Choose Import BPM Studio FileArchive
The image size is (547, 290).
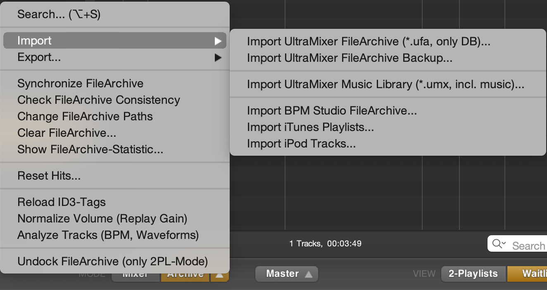(332, 111)
